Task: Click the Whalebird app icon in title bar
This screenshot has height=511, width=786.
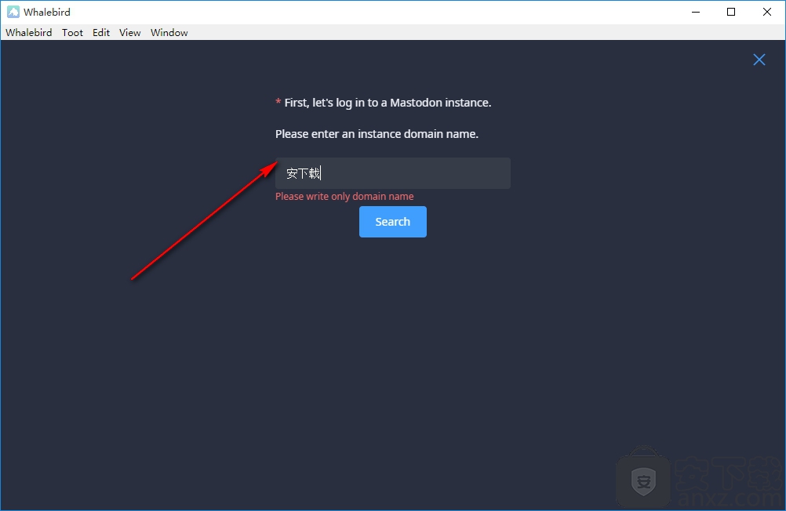Action: (x=13, y=12)
